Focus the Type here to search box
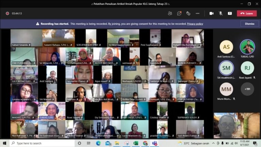 [42, 143]
